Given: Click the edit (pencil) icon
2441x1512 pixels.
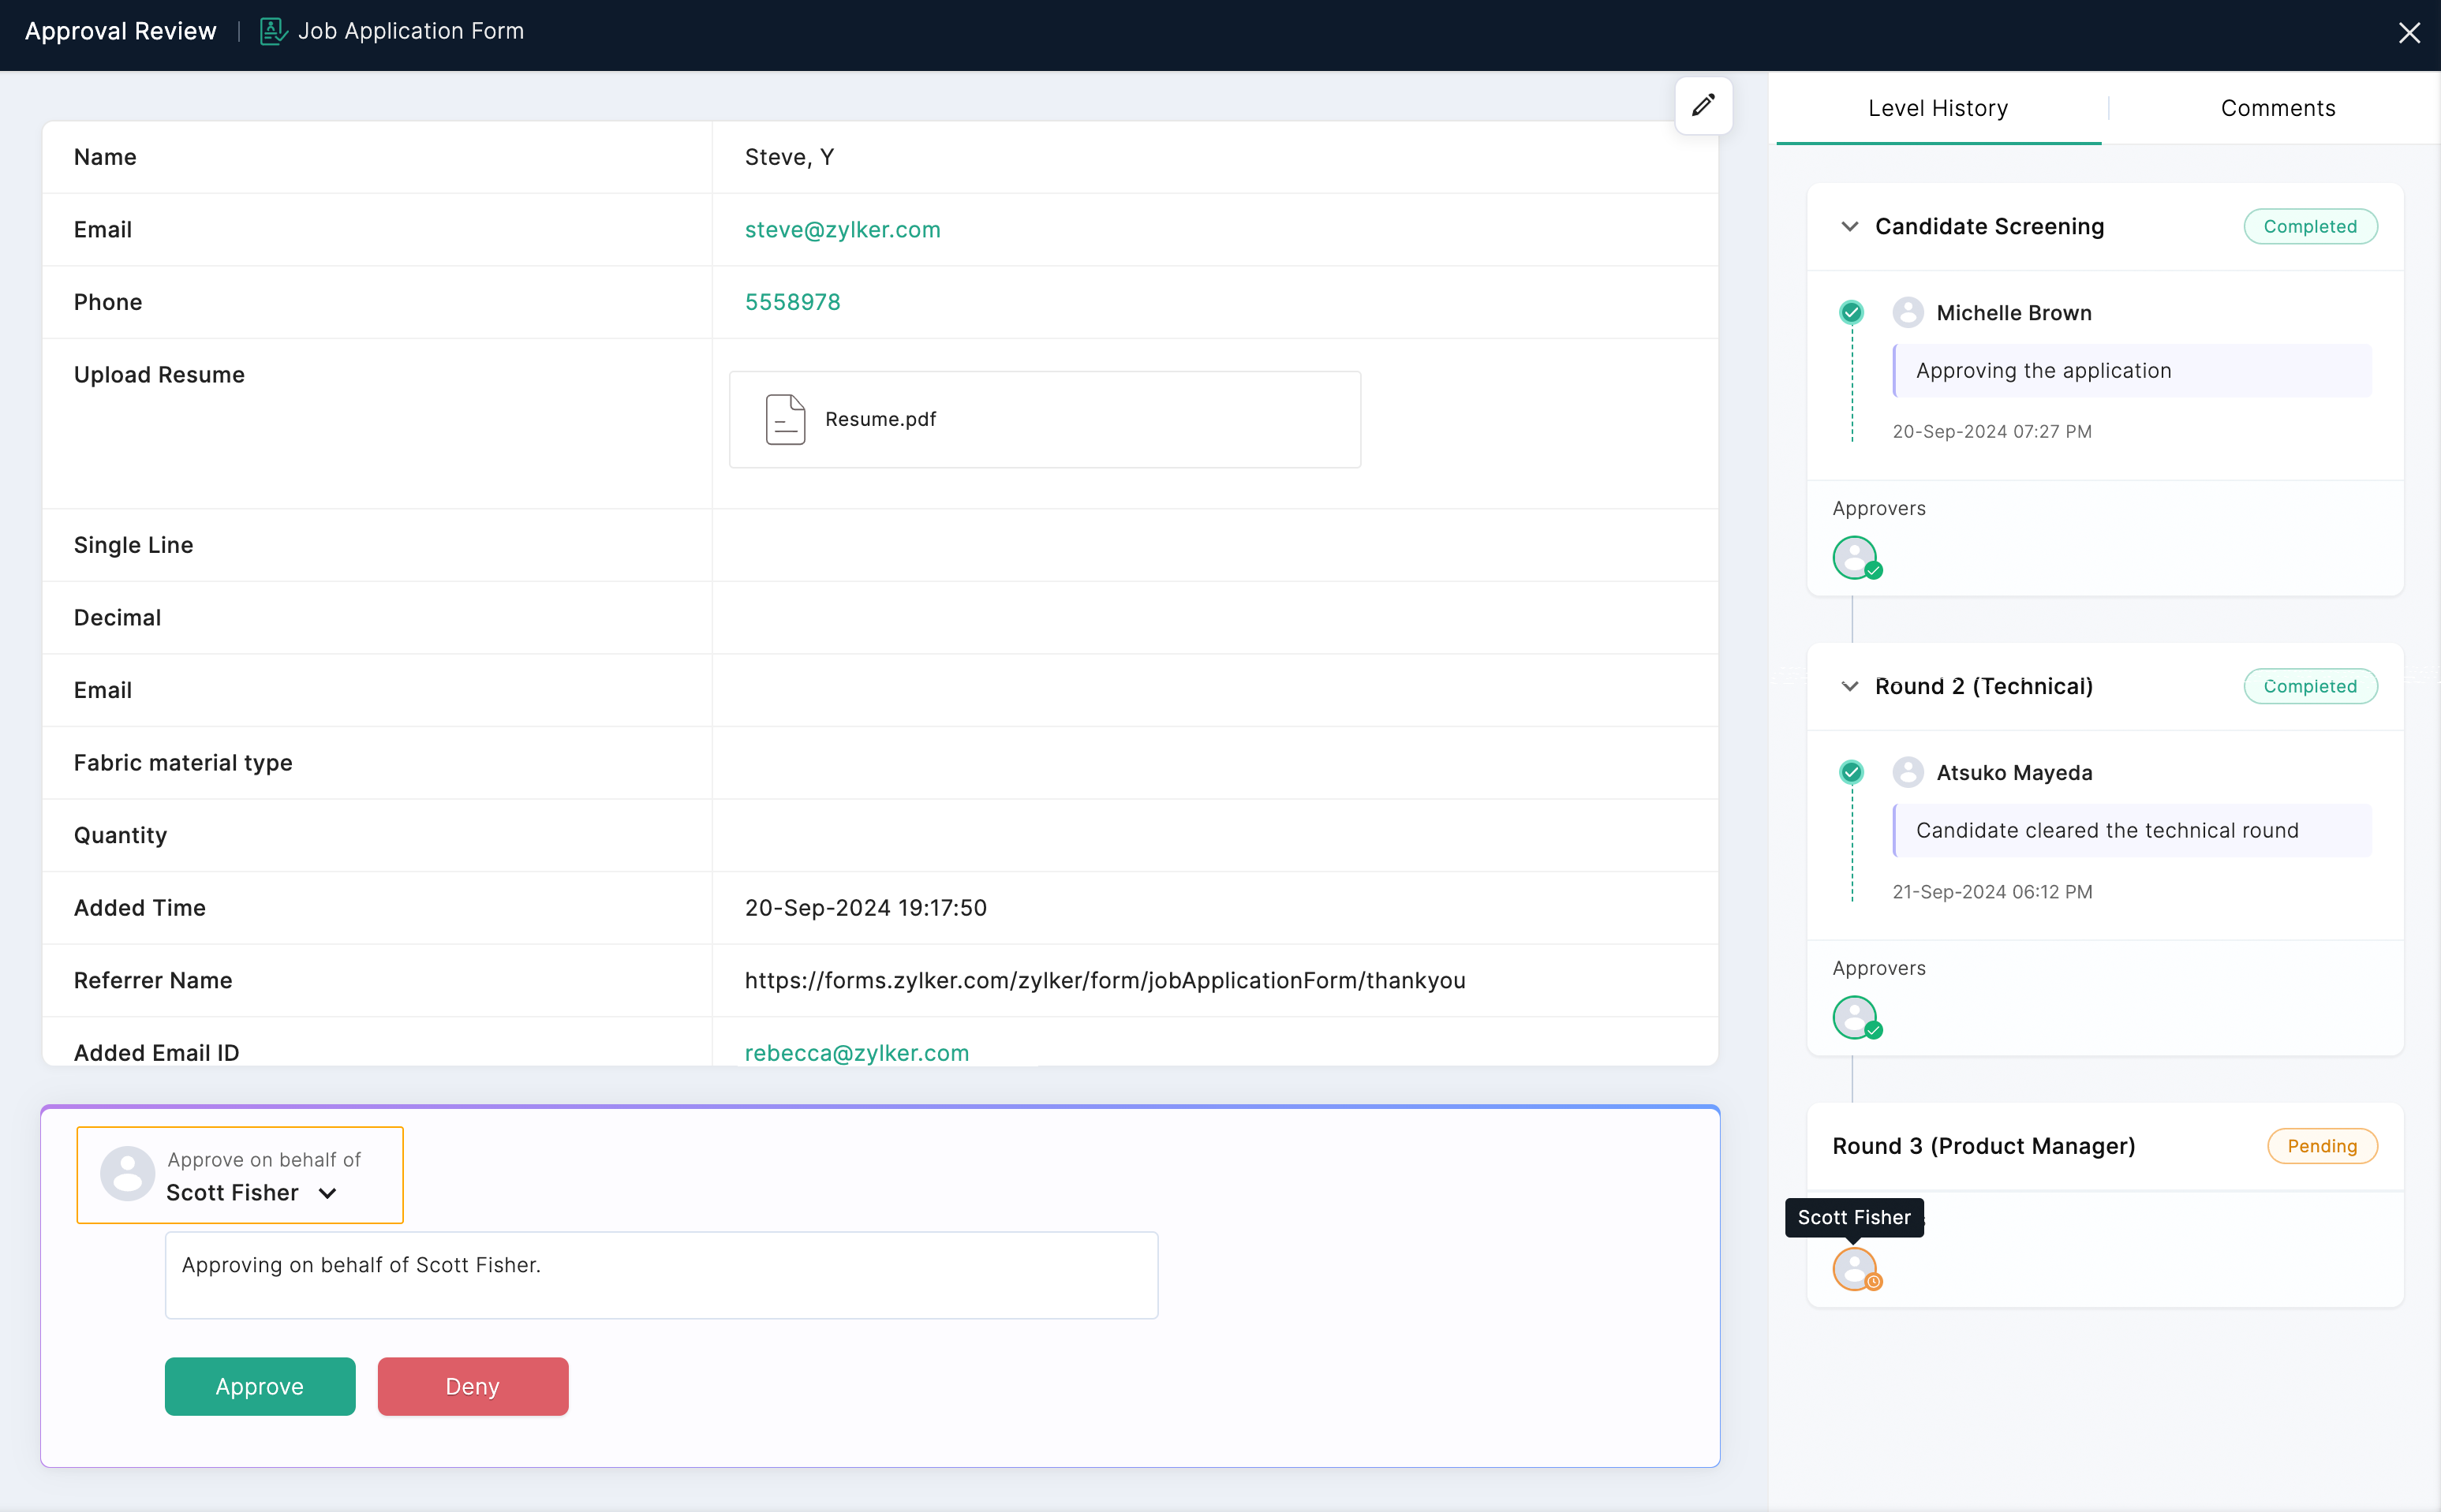Looking at the screenshot, I should pyautogui.click(x=1703, y=106).
